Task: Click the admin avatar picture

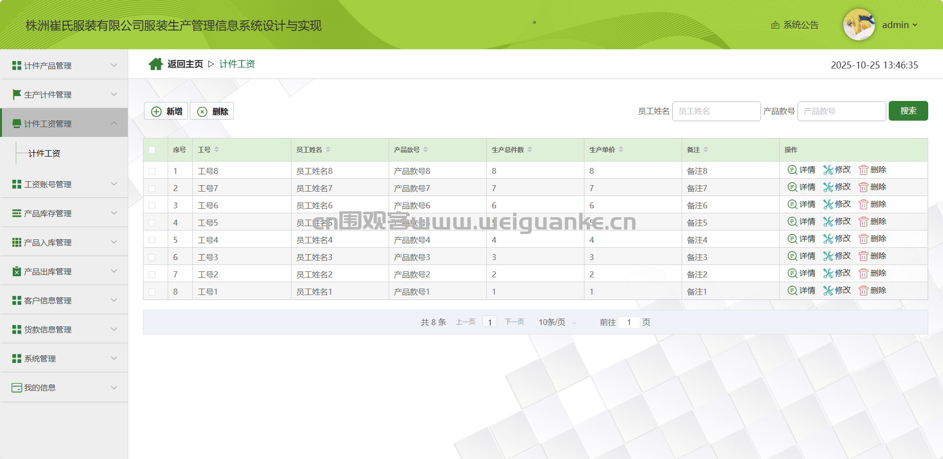Action: point(859,25)
